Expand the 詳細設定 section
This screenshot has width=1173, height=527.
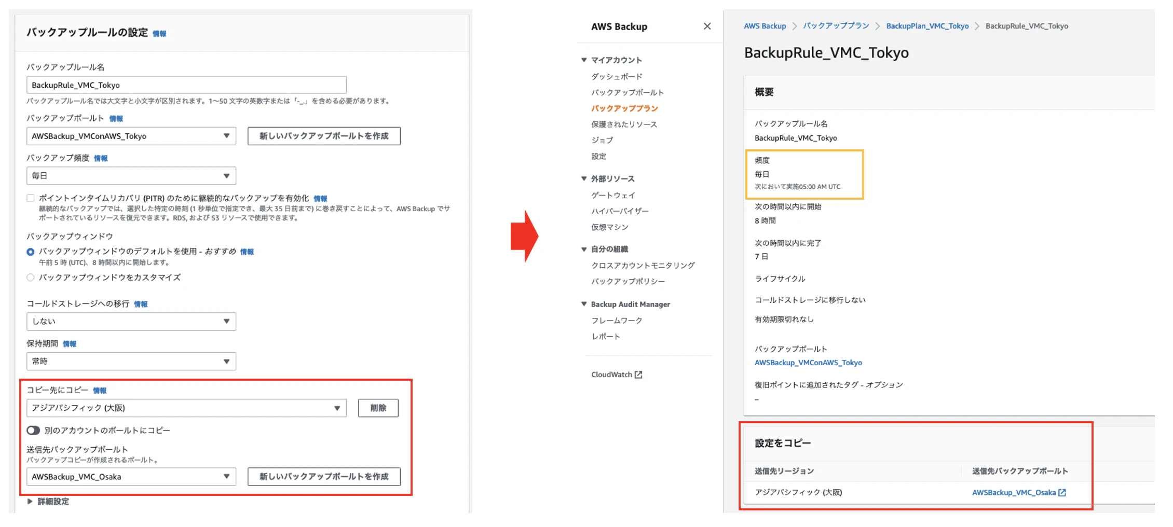[48, 502]
